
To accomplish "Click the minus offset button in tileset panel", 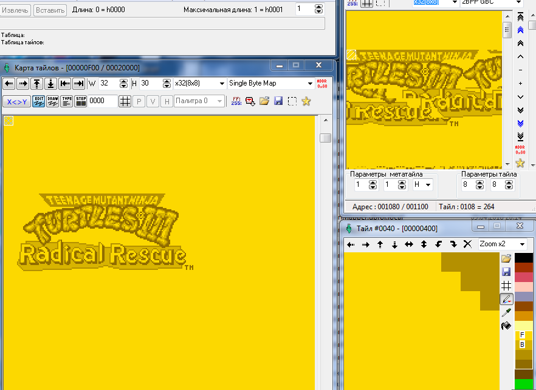I will point(520,70).
